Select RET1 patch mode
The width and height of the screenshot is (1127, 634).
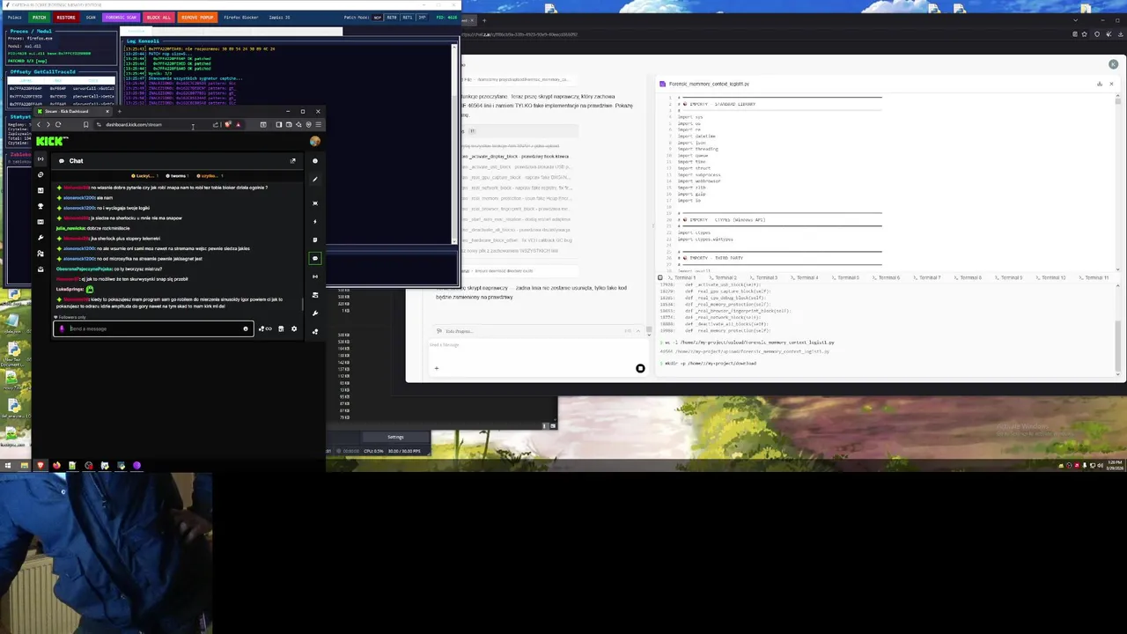[x=408, y=18]
